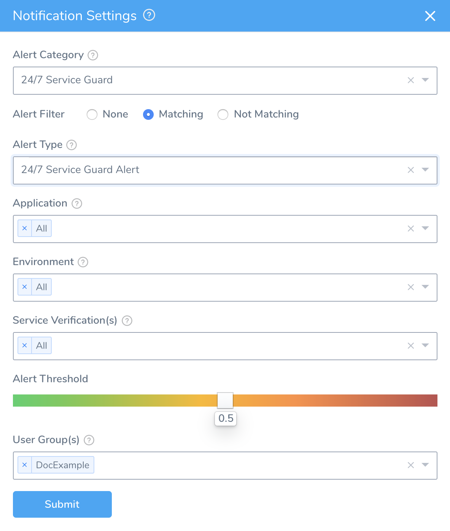Select the None alert filter option
Screen dimensions: 450x531
coord(92,114)
